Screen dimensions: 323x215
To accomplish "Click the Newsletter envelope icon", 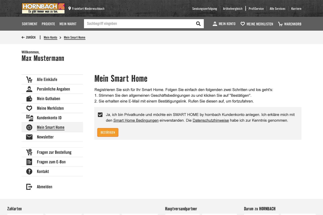I will click(x=29, y=137).
